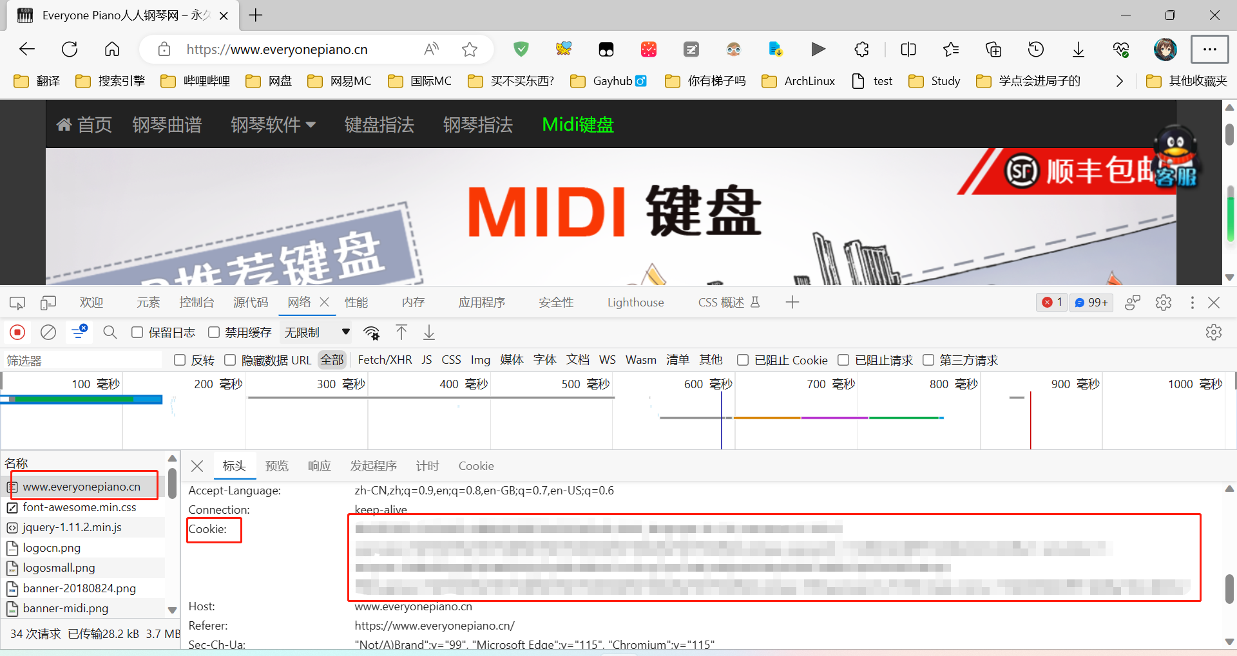Check 第三方请求 checkbox
The width and height of the screenshot is (1237, 656).
(x=928, y=360)
